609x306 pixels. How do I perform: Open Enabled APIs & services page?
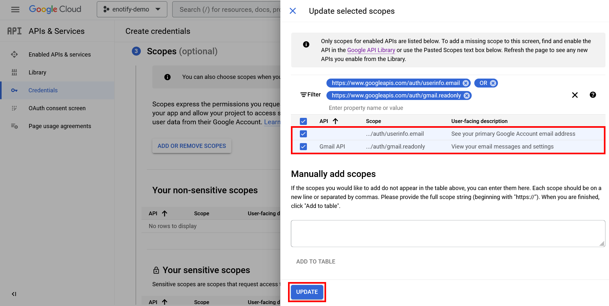point(60,55)
